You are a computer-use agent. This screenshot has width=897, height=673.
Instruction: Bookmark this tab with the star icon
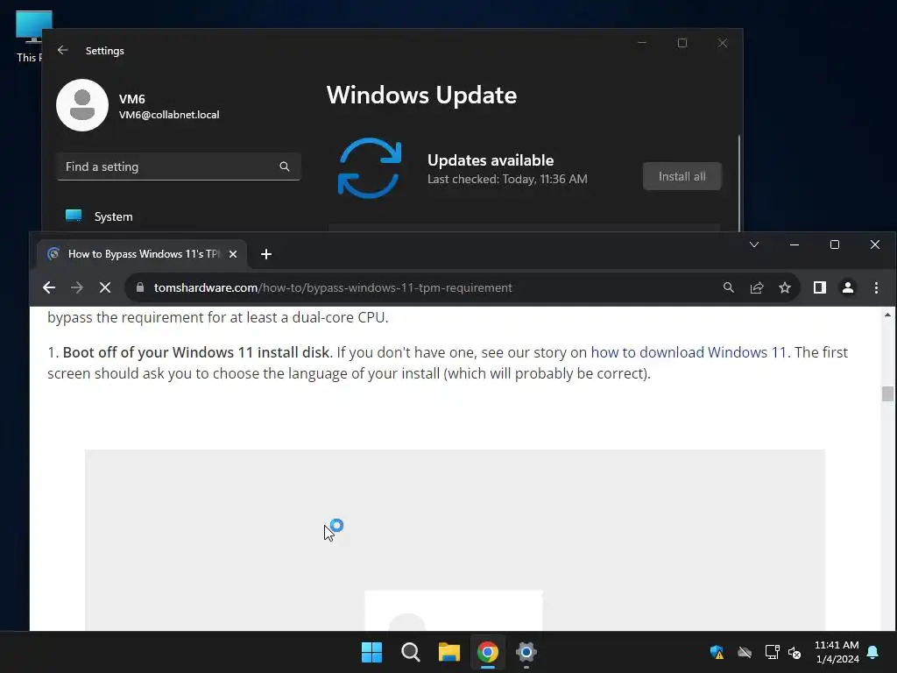[x=785, y=287]
